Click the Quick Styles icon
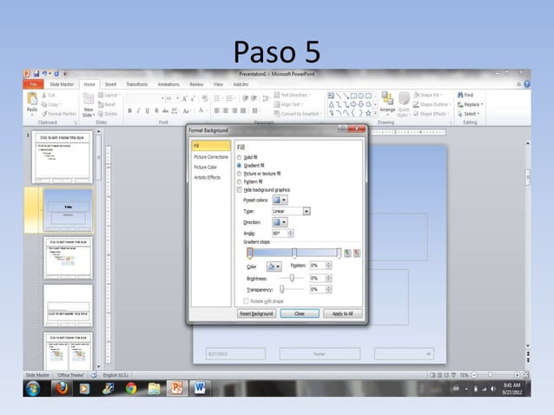The height and width of the screenshot is (415, 554). [x=404, y=100]
